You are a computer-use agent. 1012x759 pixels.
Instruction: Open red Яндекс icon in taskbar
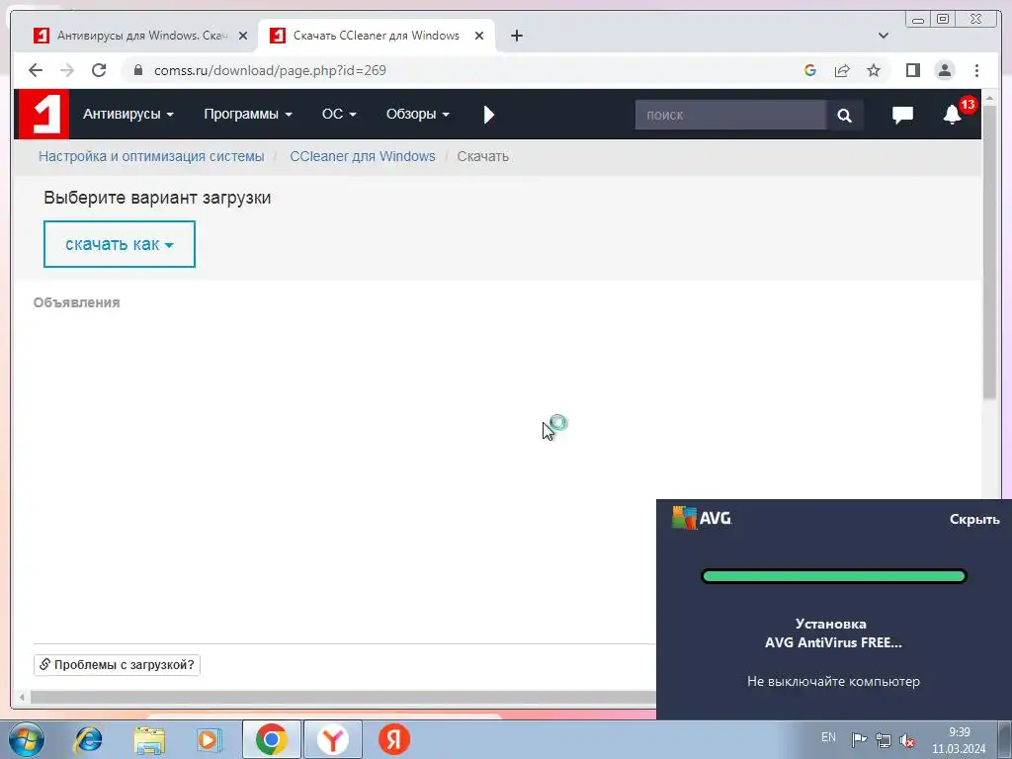click(394, 739)
